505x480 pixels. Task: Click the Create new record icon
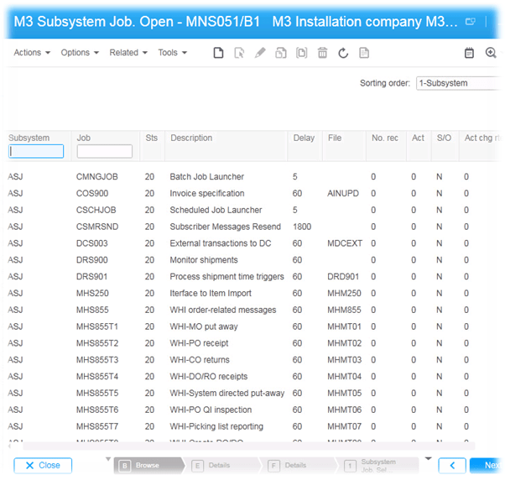(x=218, y=53)
